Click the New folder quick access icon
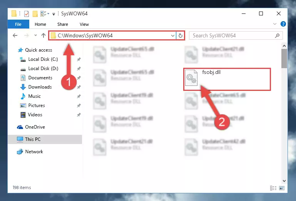Screen dimensions: 296x201 pyautogui.click(x=35, y=13)
